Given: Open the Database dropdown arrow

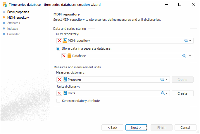Looking at the screenshot, I should pos(190,56).
